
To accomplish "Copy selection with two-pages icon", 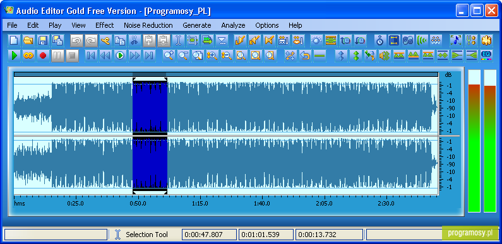I will pos(120,40).
